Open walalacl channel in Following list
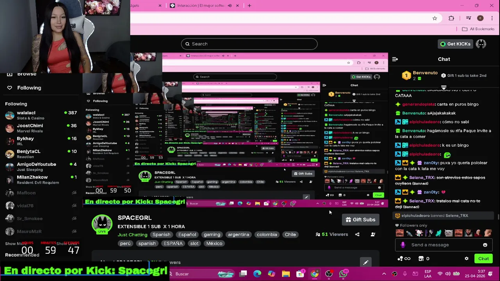 [41, 115]
